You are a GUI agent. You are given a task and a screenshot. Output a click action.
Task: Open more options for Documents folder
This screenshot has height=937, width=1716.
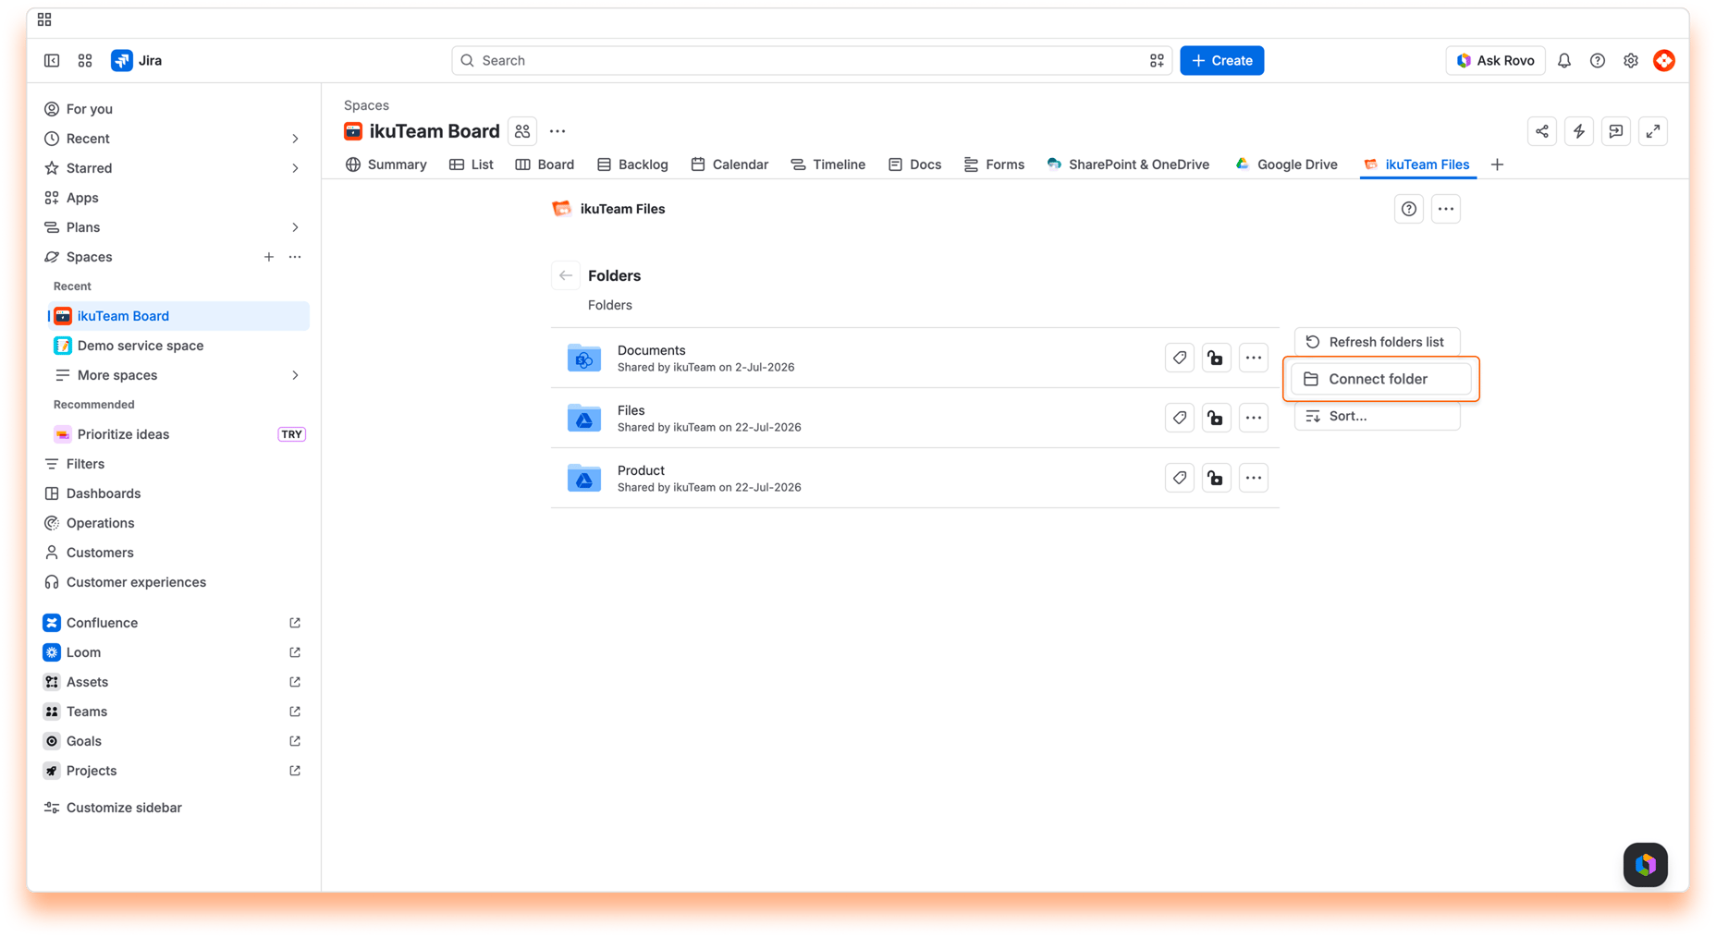[1254, 358]
